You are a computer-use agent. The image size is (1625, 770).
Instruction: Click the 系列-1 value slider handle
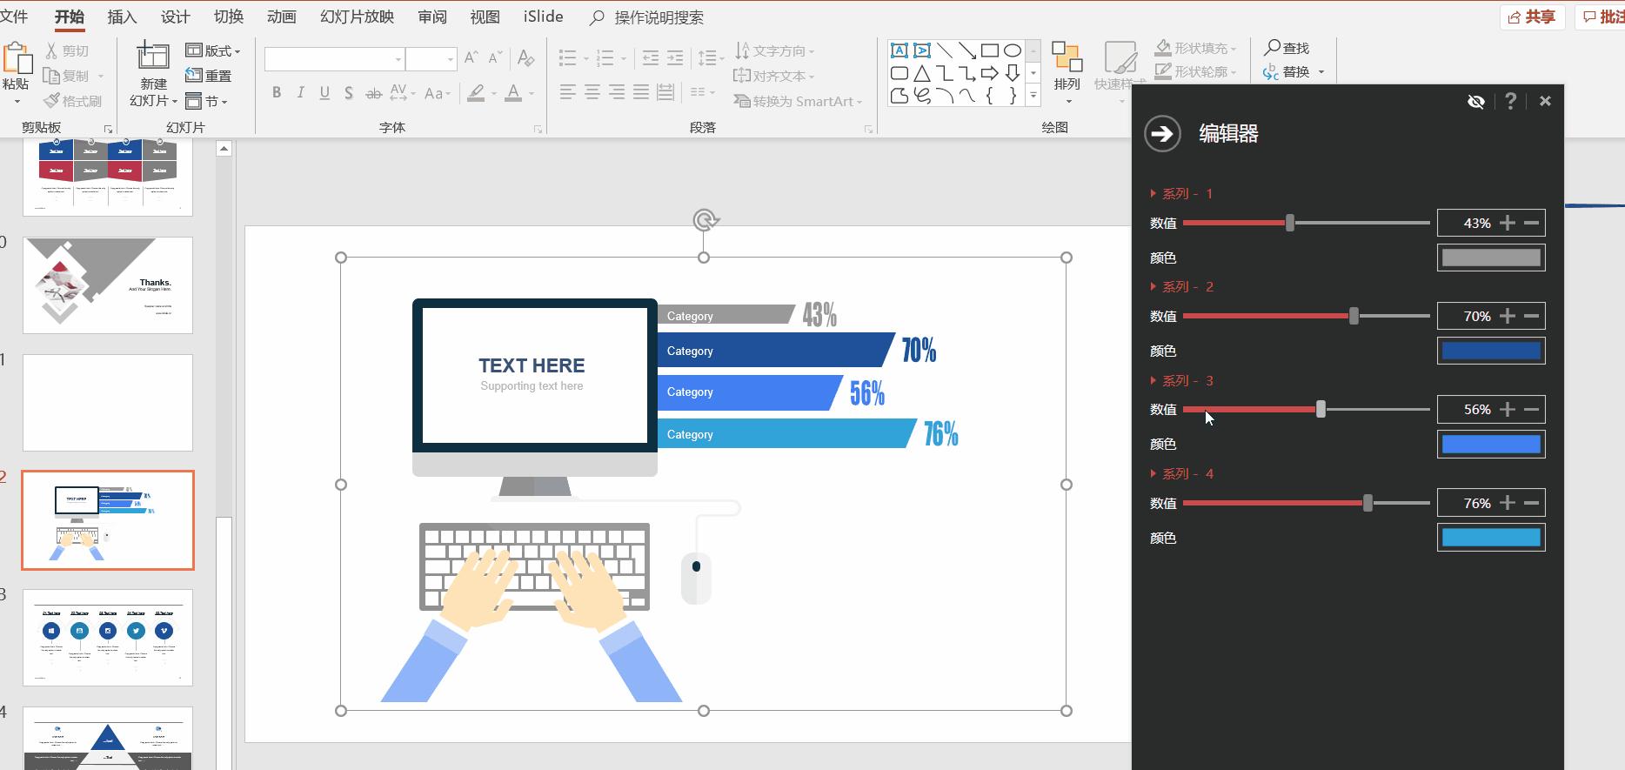(1290, 223)
